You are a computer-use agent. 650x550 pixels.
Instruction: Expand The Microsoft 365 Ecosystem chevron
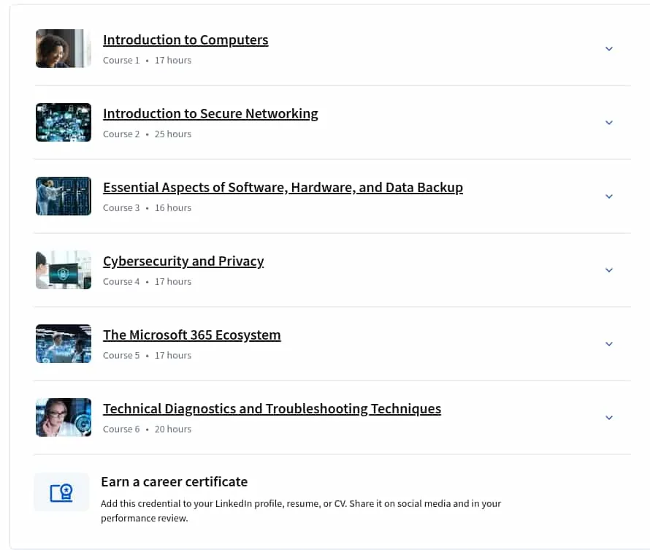(608, 344)
